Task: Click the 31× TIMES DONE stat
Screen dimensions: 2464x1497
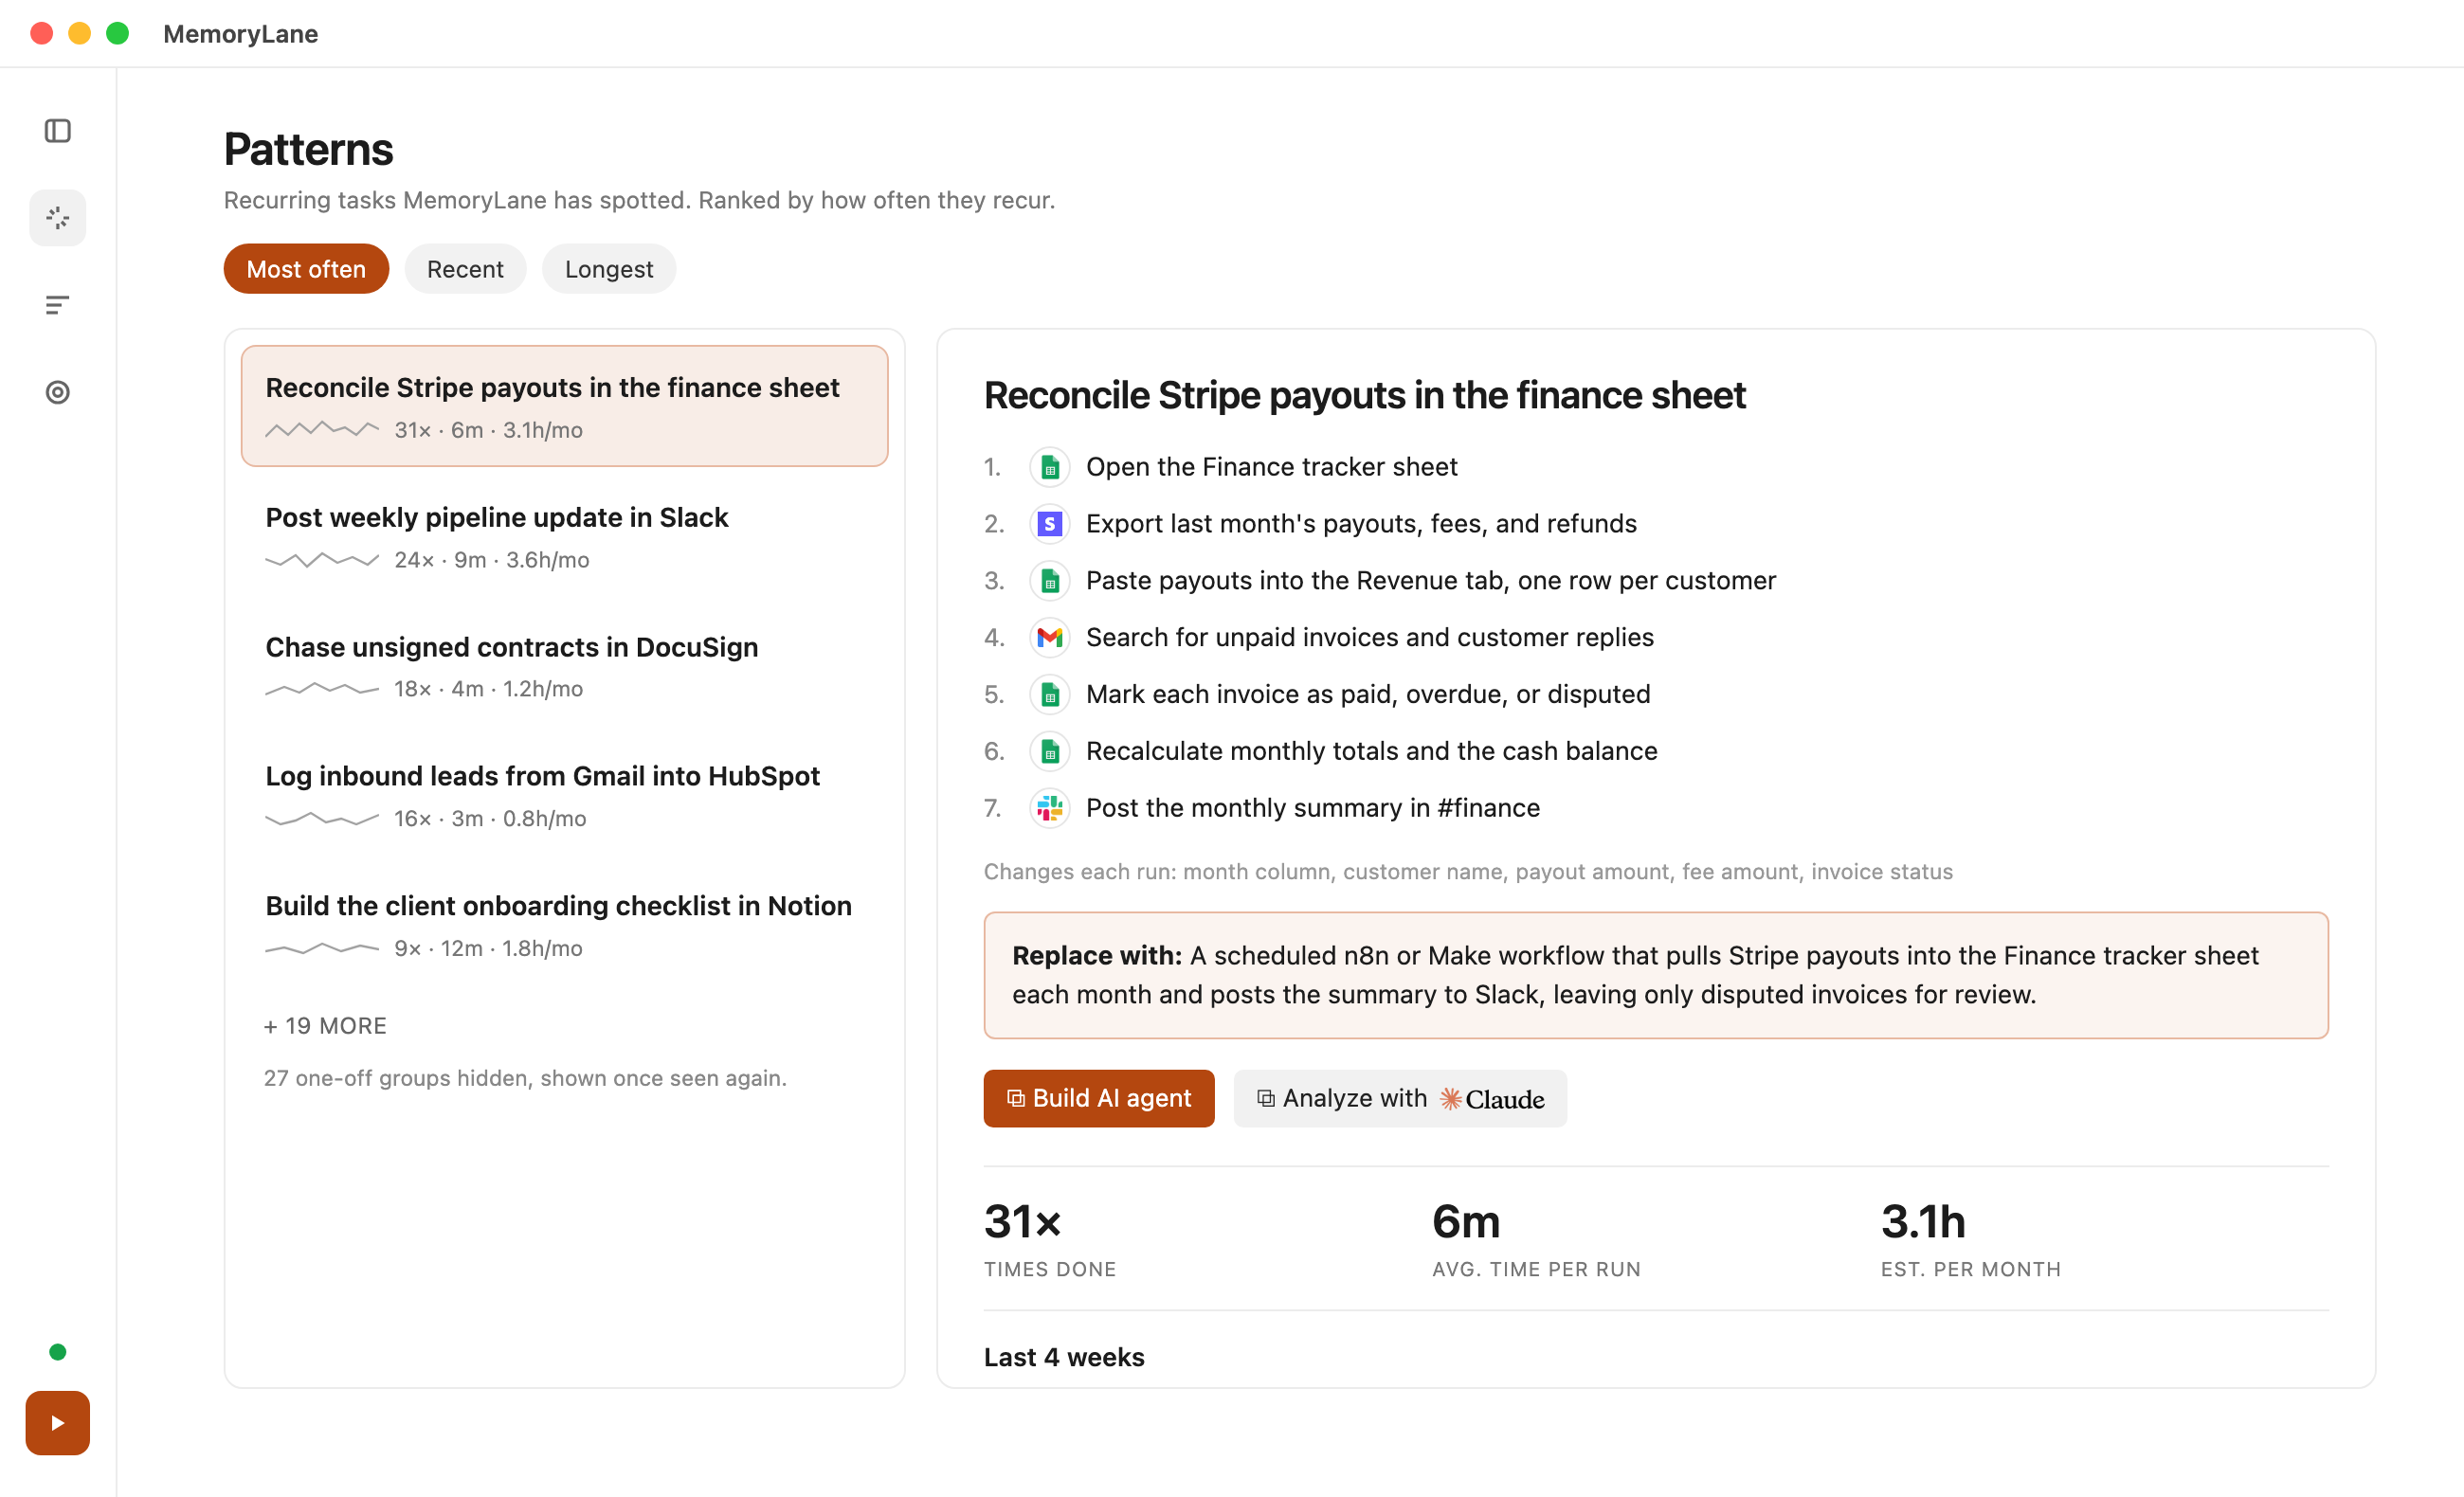Action: click(1050, 1238)
